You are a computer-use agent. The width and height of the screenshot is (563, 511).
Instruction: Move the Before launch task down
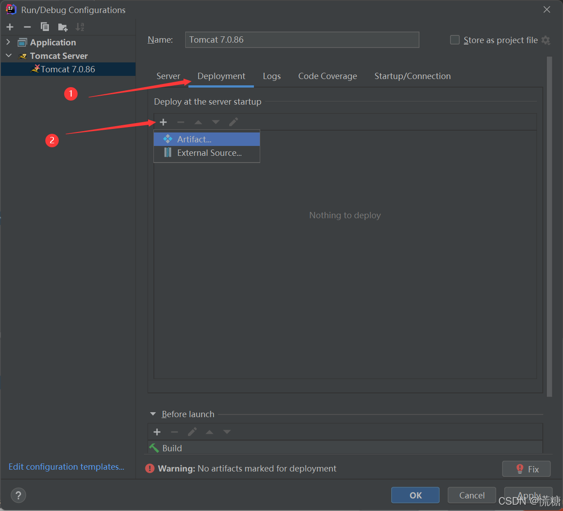tap(227, 432)
